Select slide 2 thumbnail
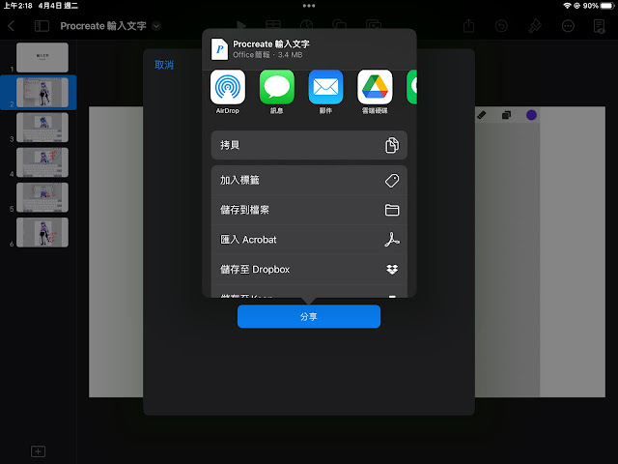The width and height of the screenshot is (618, 464). click(42, 93)
